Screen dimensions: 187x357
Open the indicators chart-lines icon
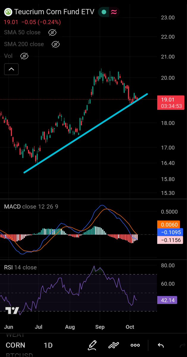114,345
